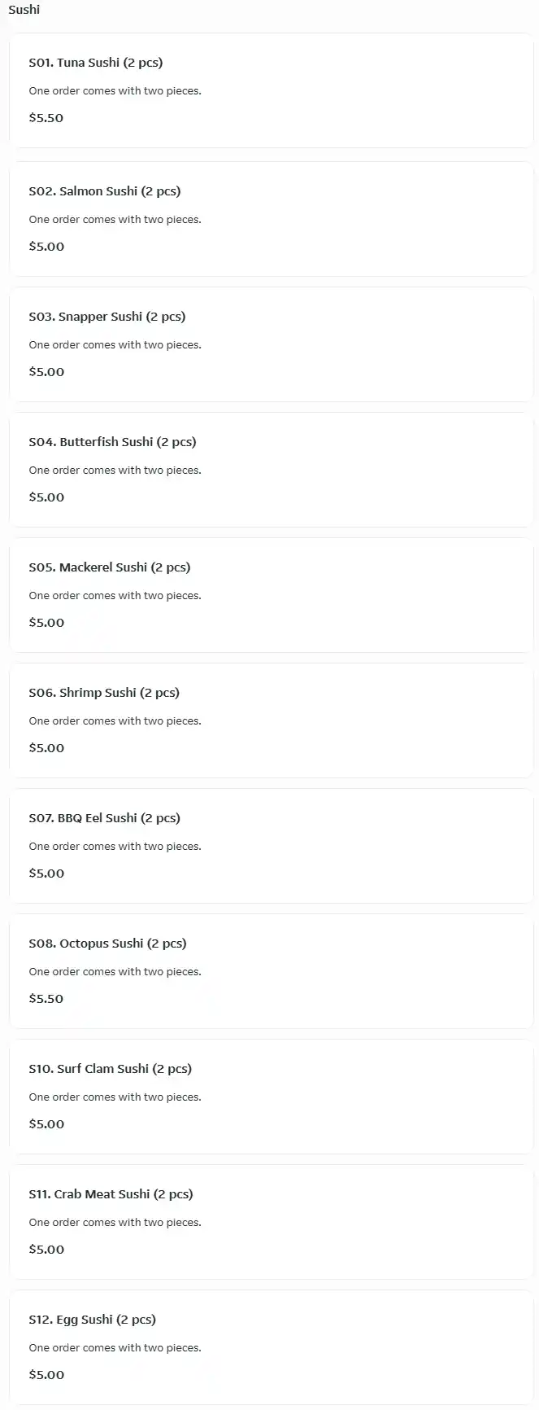Select S02. Salmon Sushi (2 pcs)

[x=105, y=191]
